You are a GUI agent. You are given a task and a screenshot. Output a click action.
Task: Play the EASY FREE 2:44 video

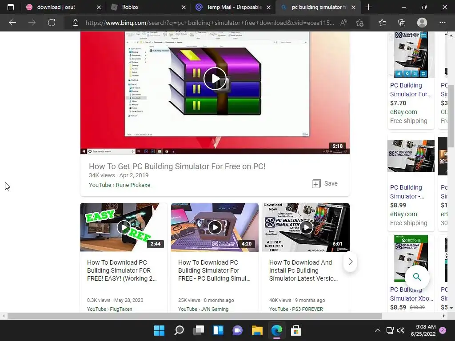pyautogui.click(x=124, y=227)
